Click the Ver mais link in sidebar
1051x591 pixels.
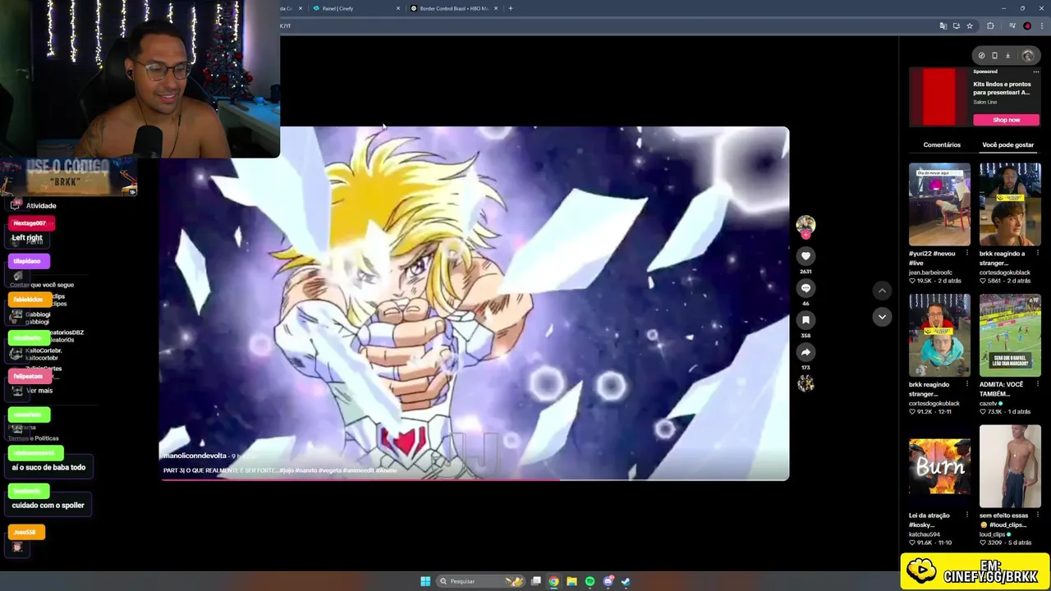pos(39,391)
